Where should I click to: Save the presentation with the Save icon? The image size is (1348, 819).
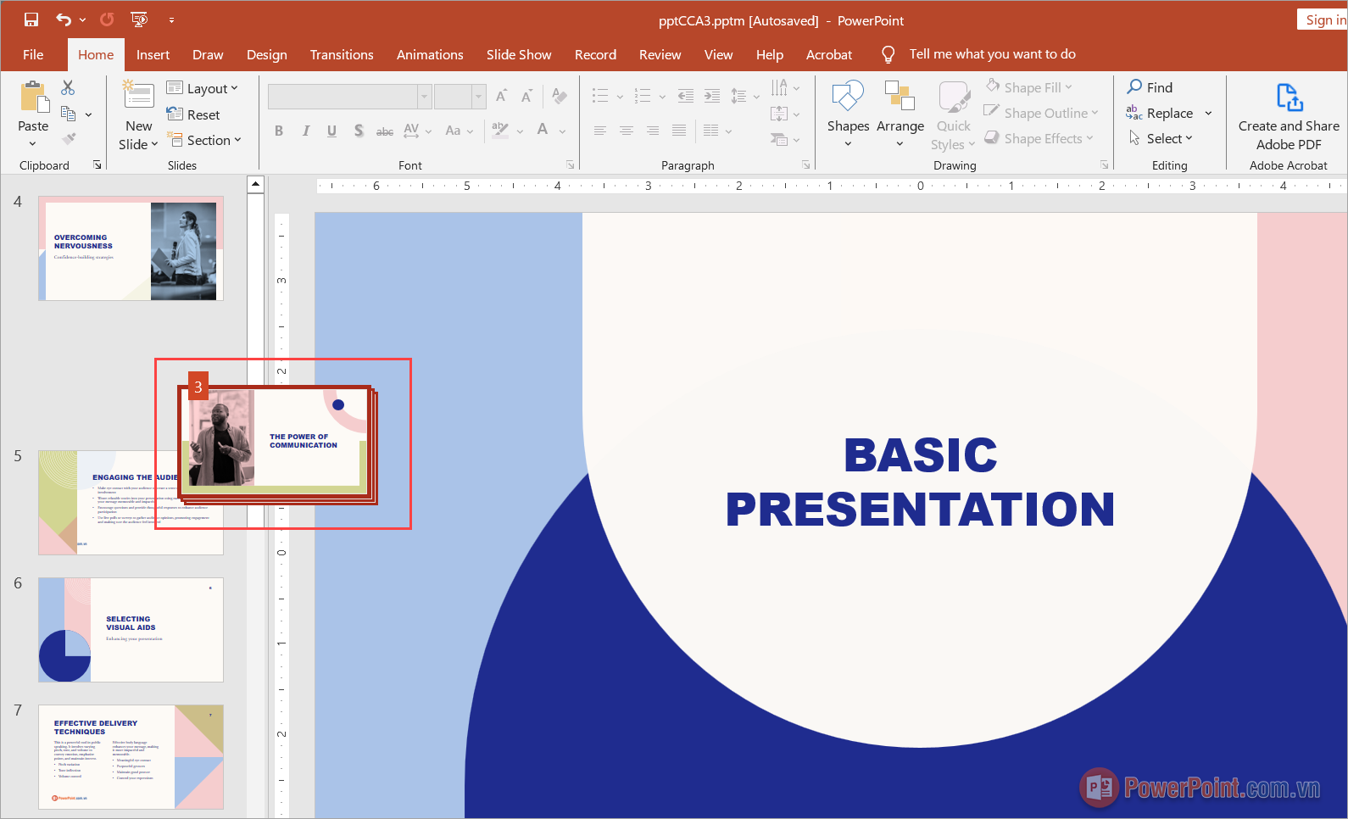pyautogui.click(x=31, y=19)
